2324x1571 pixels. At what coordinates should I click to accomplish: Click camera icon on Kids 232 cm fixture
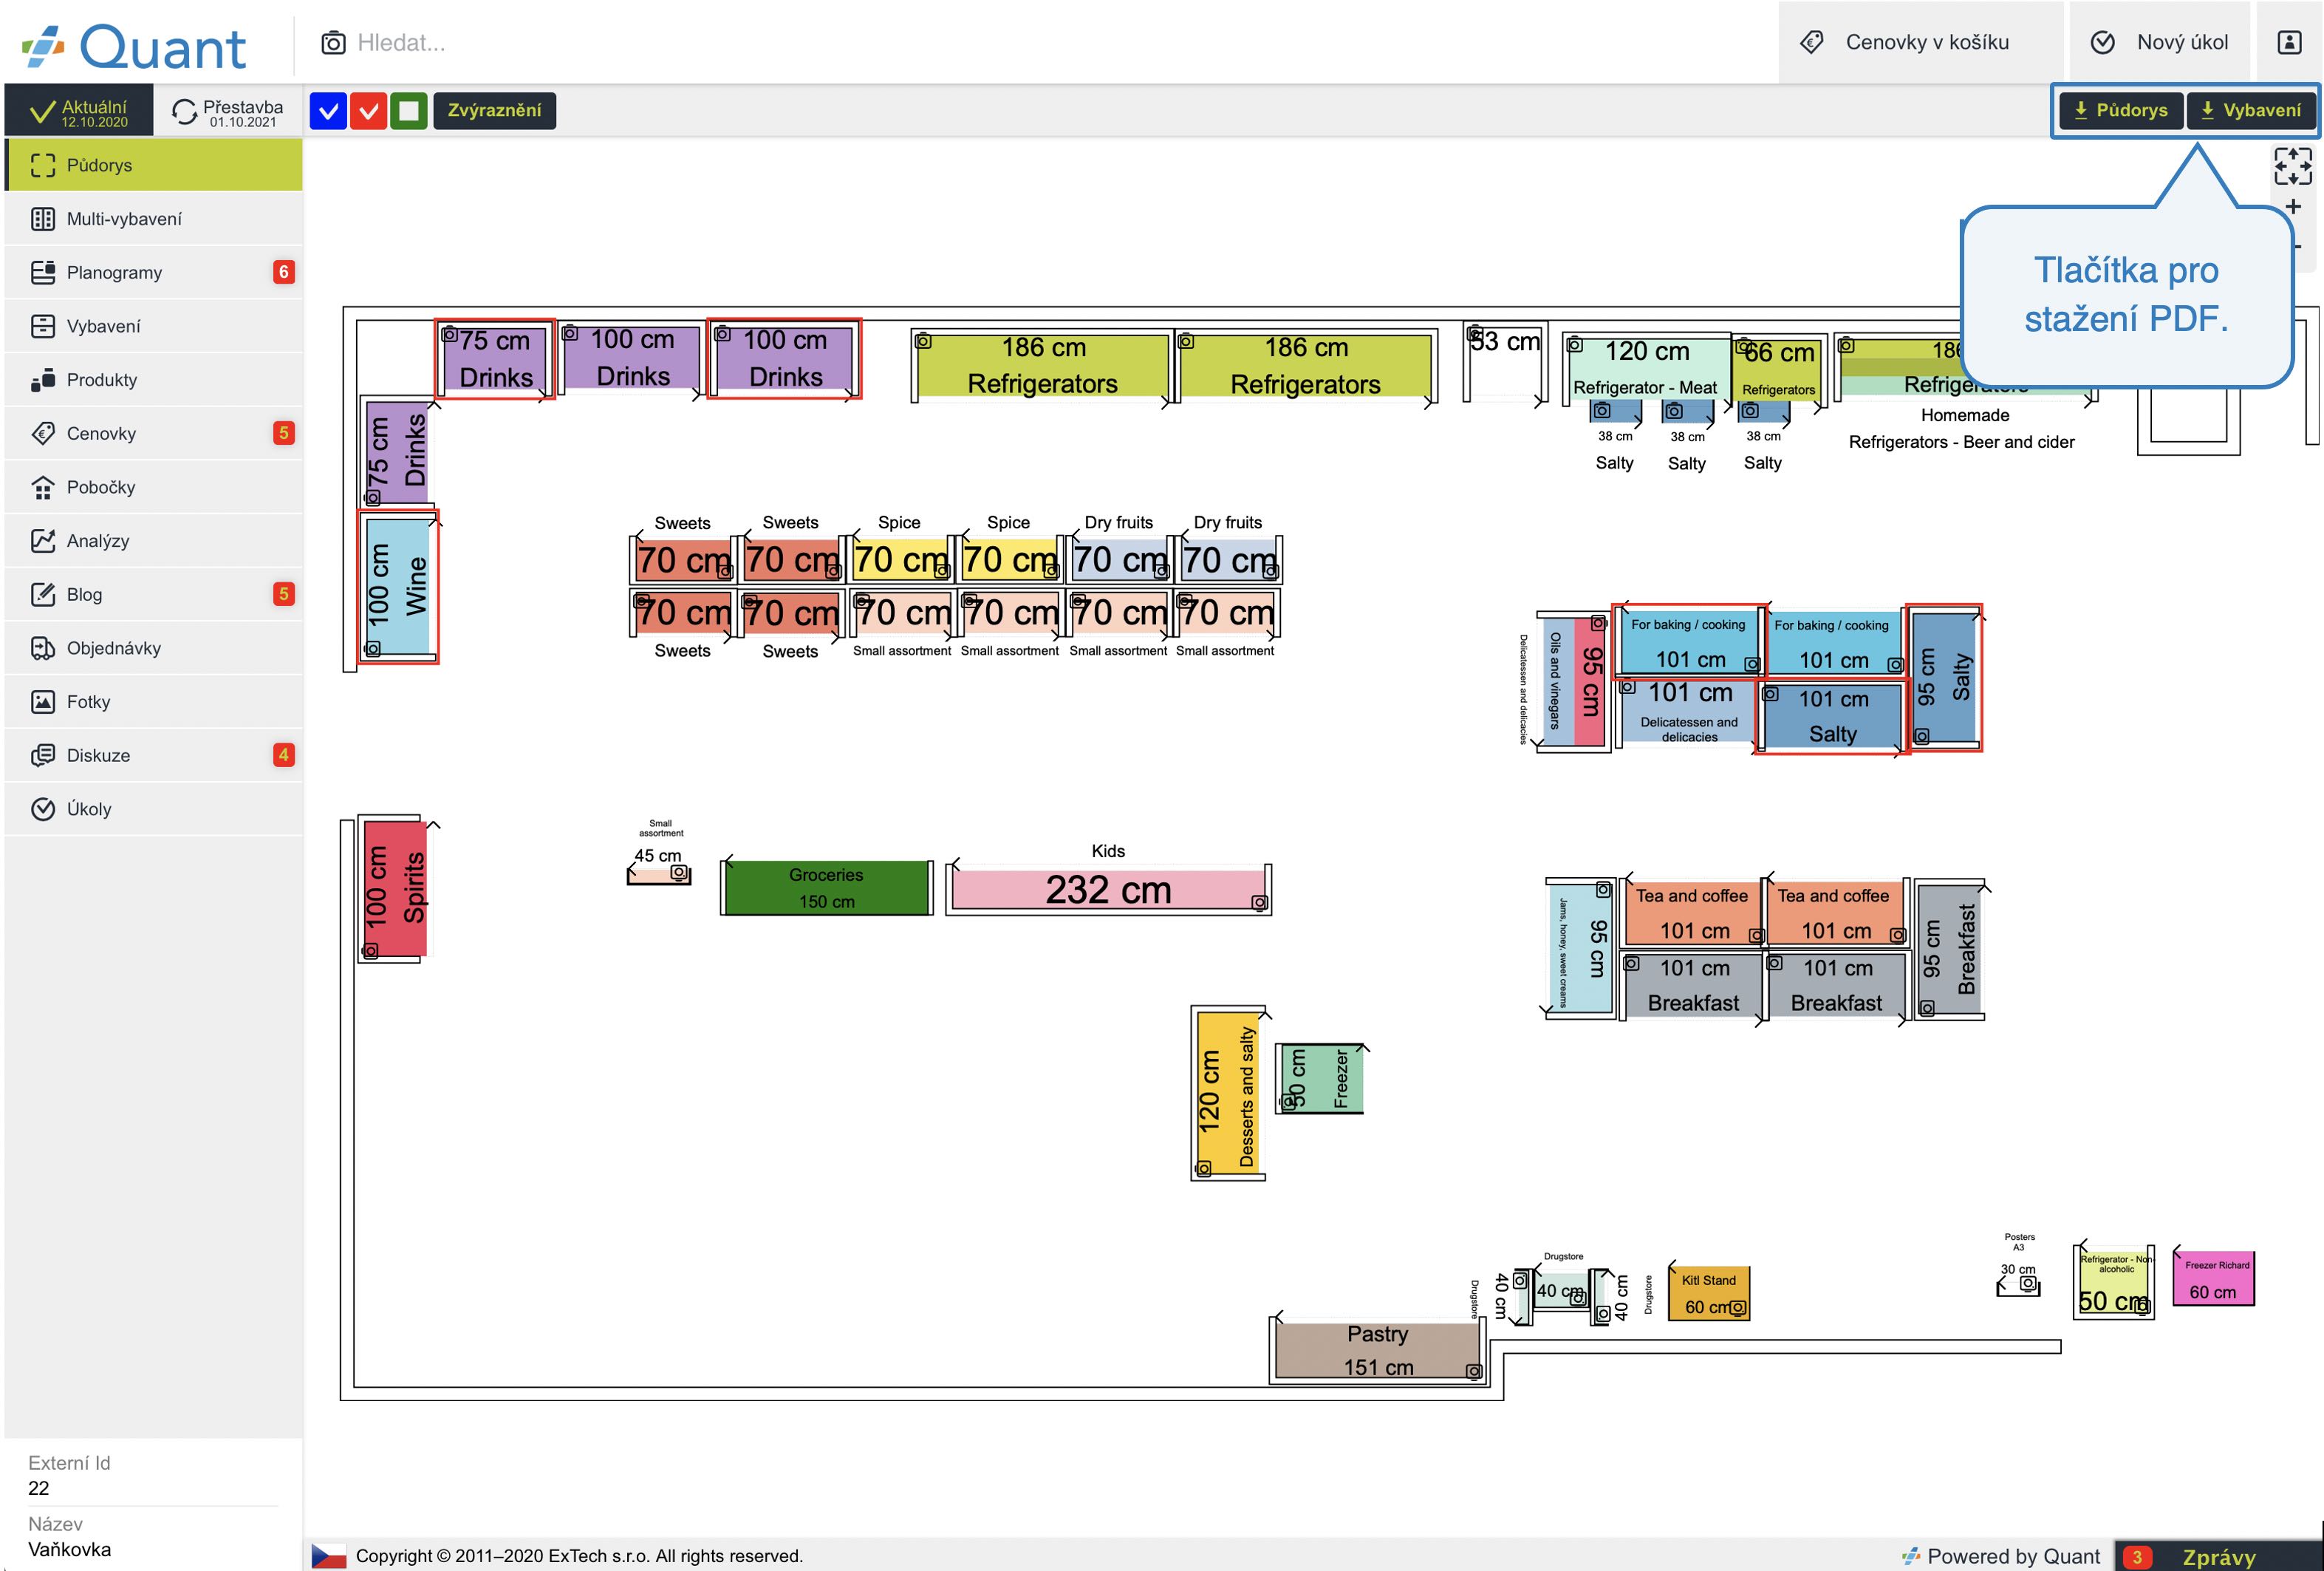pos(1259,903)
